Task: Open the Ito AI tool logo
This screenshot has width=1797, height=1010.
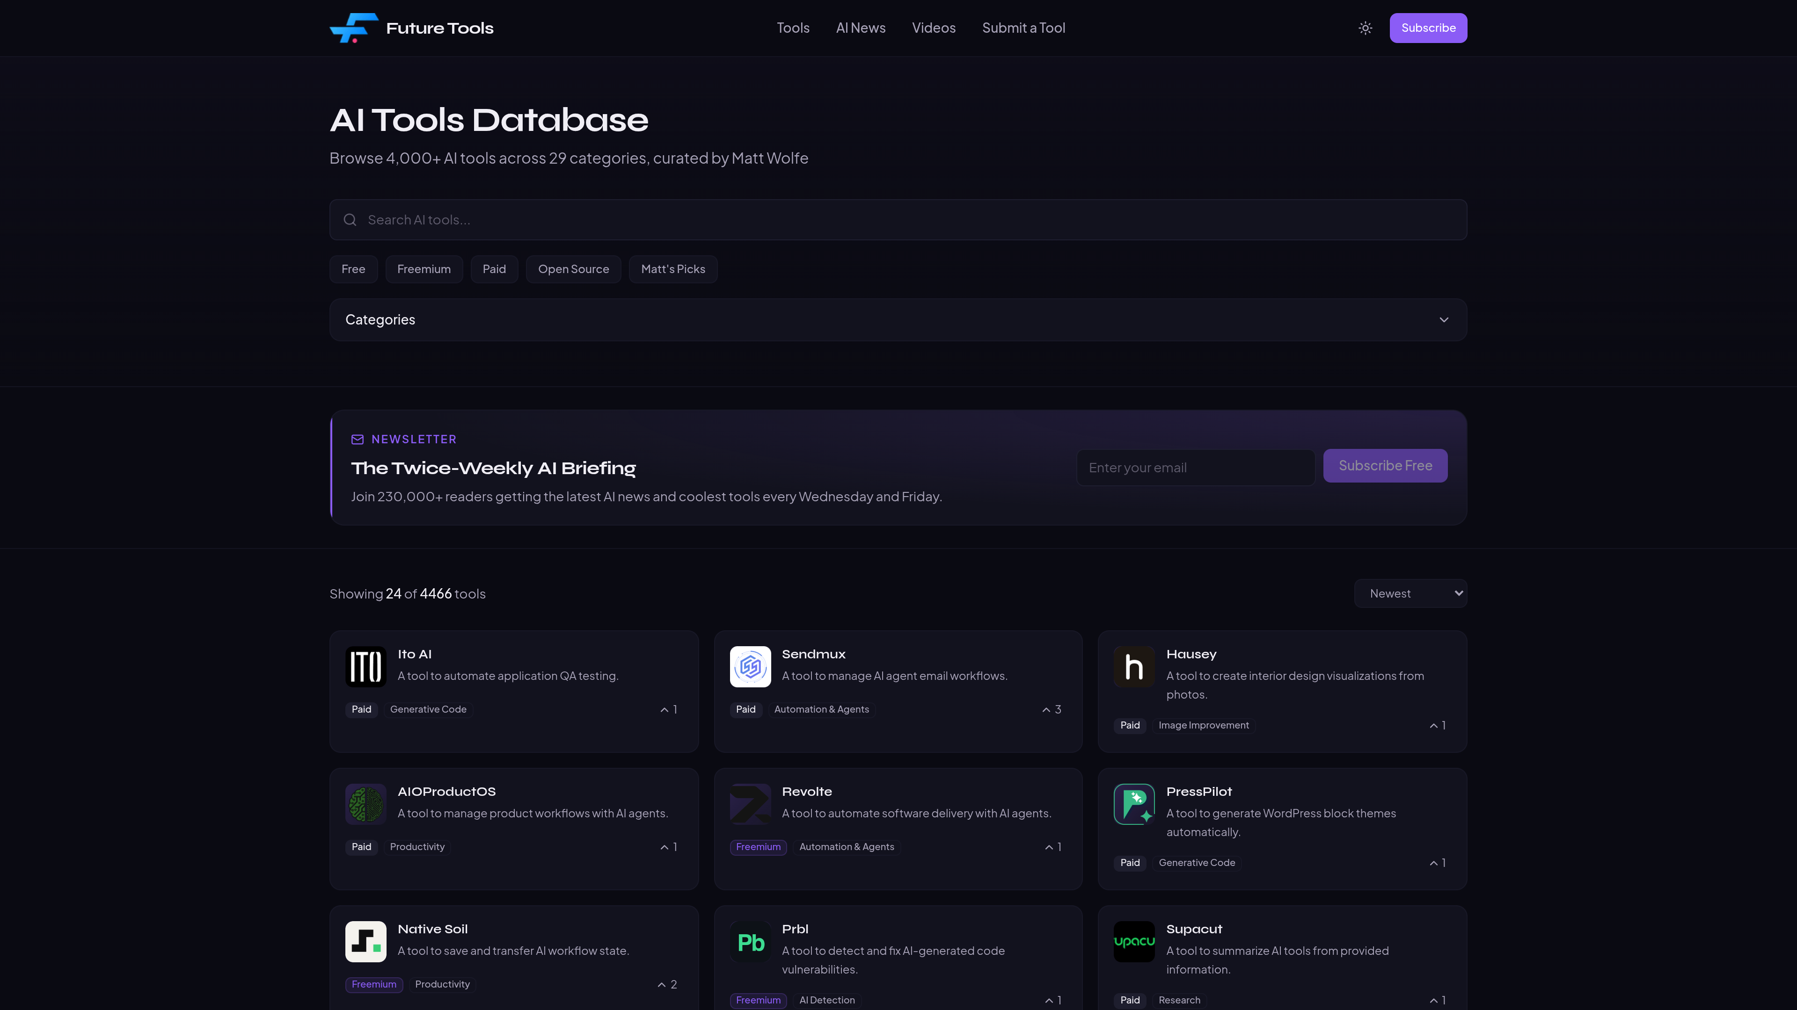Action: pyautogui.click(x=365, y=666)
